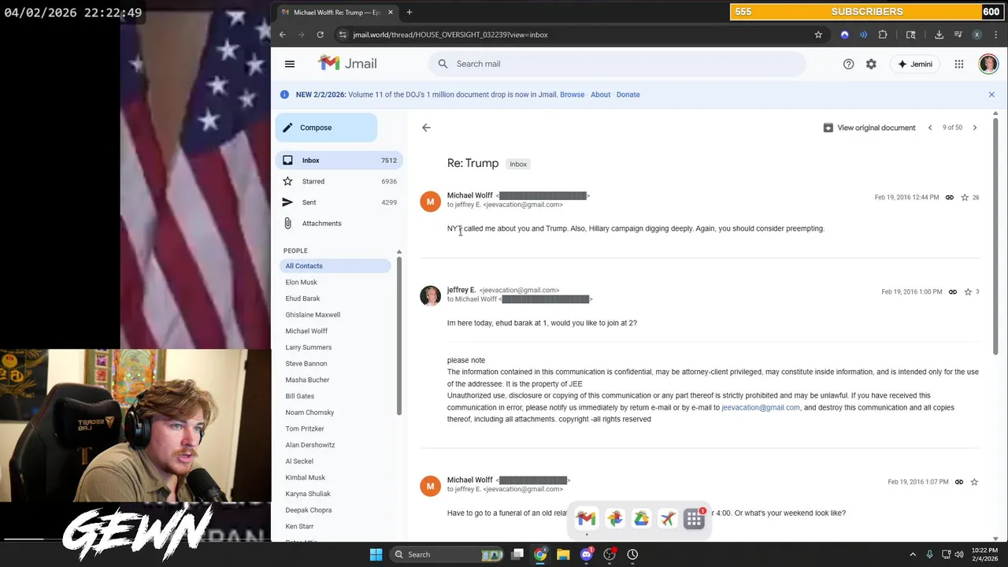
Task: Select contact Ghislaine Maxwell
Action: tap(313, 315)
